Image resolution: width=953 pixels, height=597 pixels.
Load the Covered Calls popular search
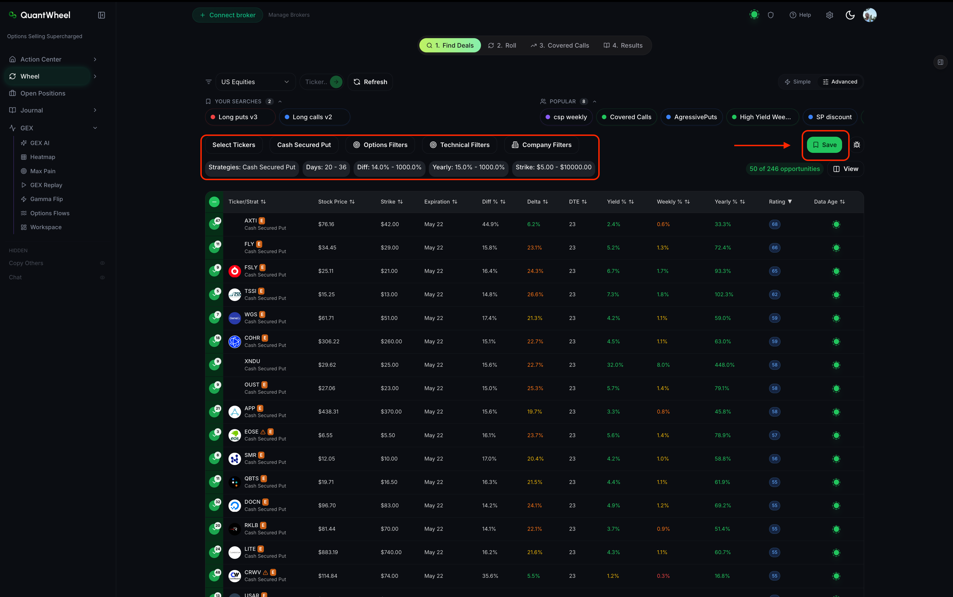tap(627, 117)
